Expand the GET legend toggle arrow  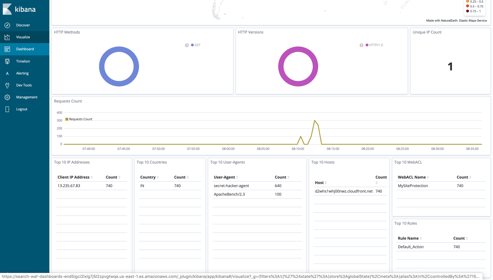pos(187,45)
